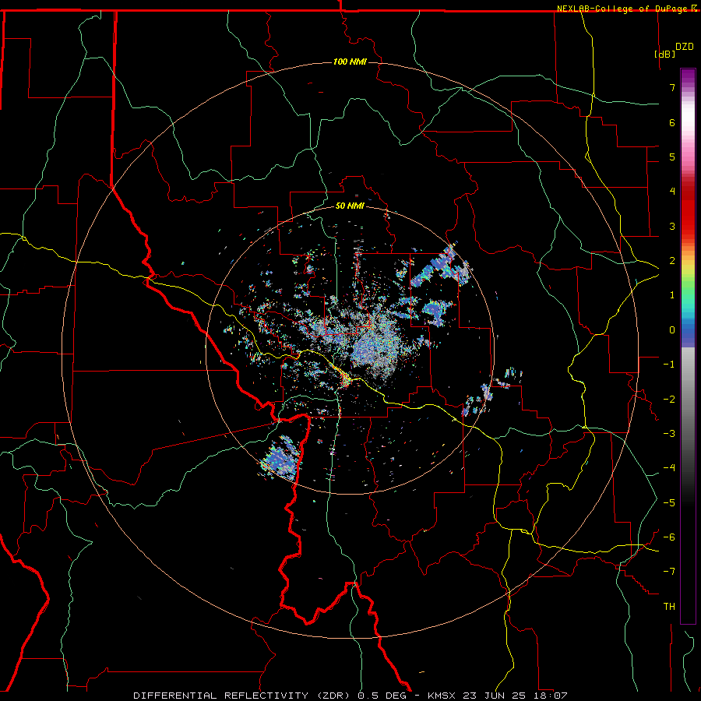This screenshot has height=701, width=701.
Task: Click the '3' value on the color scale
Action: [x=672, y=226]
